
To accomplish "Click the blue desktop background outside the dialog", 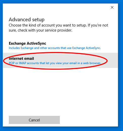I will [x=120, y=67].
